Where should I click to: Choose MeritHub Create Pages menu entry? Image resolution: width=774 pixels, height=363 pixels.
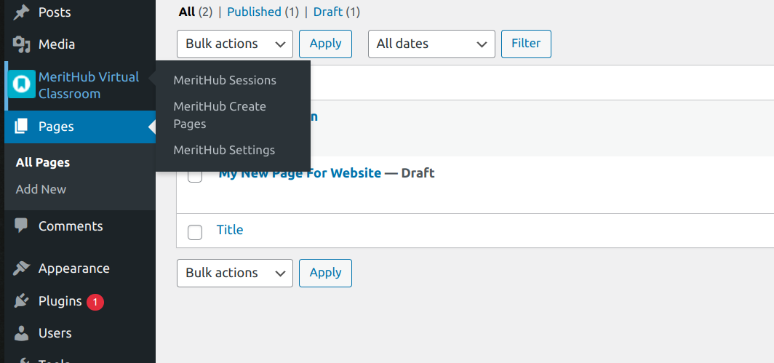coord(220,115)
